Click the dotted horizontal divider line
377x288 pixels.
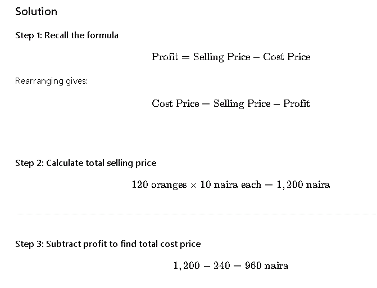tap(196, 214)
